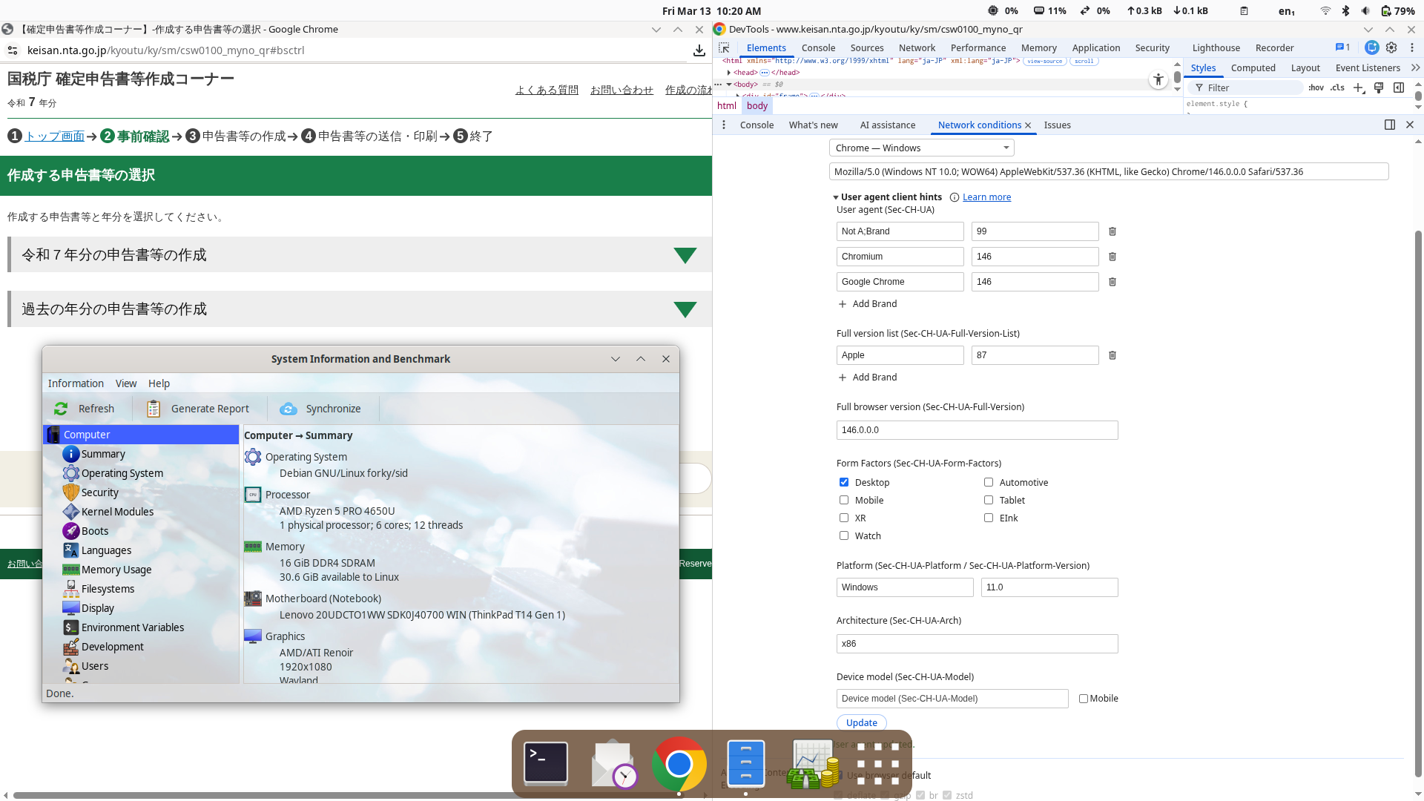This screenshot has height=801, width=1424.
Task: Open the terminal from the dock
Action: 546,763
